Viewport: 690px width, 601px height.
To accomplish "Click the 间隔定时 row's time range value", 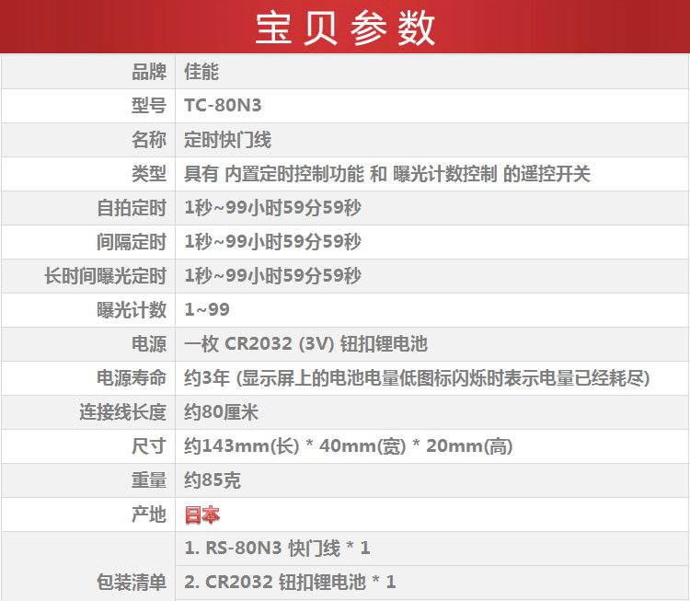I will pyautogui.click(x=273, y=242).
